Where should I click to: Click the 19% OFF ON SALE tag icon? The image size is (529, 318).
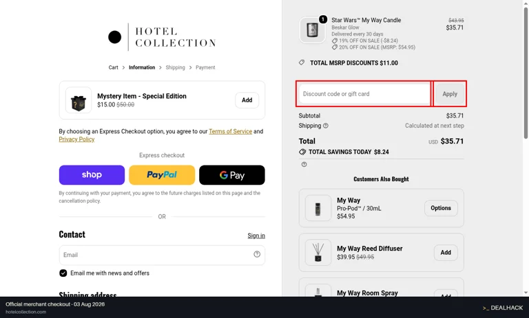click(335, 41)
